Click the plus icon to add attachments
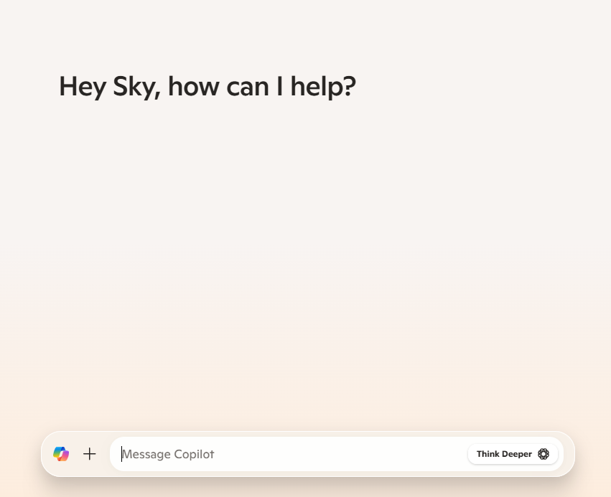The height and width of the screenshot is (497, 611). (x=90, y=454)
